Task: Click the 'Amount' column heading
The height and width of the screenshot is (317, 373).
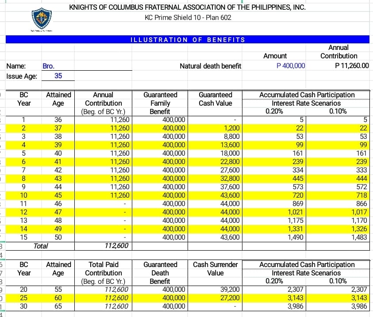Action: [275, 56]
